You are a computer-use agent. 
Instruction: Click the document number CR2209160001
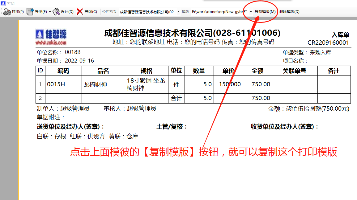coord(328,43)
